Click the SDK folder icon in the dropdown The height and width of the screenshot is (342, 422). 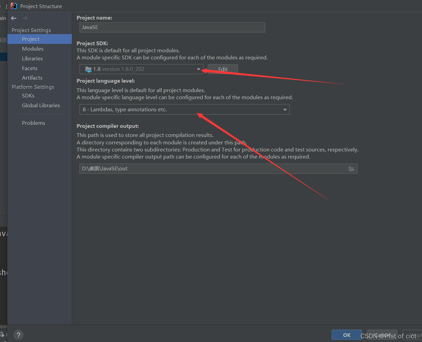[x=88, y=69]
